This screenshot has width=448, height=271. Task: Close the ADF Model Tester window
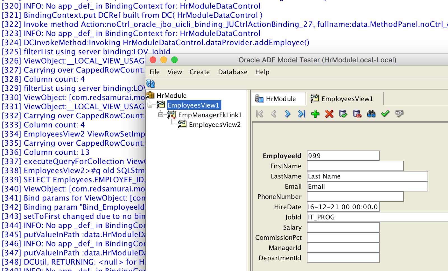[x=153, y=60]
